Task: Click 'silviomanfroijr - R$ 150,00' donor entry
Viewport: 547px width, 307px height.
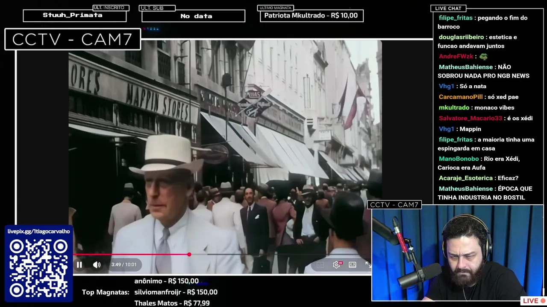Action: tap(176, 292)
